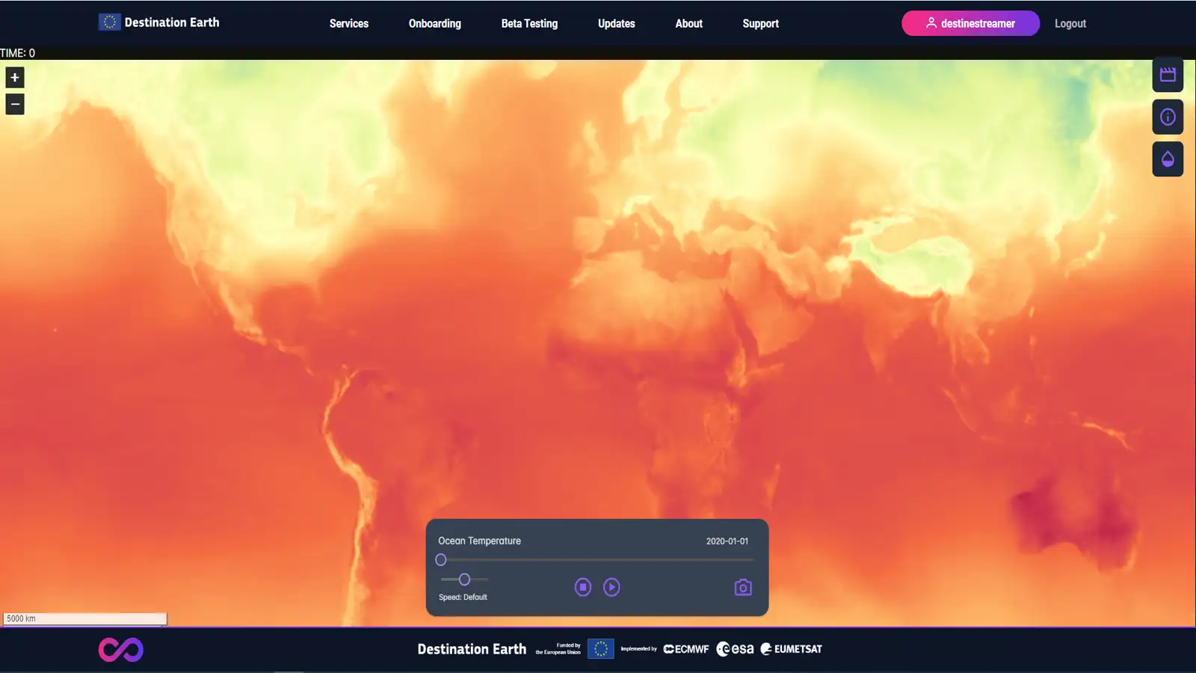The image size is (1196, 673).
Task: Click the water droplet layer icon
Action: pos(1168,159)
